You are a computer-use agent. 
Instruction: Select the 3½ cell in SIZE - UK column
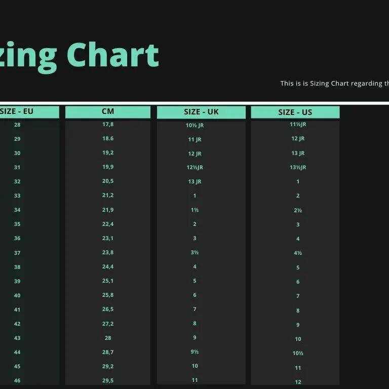pos(195,252)
